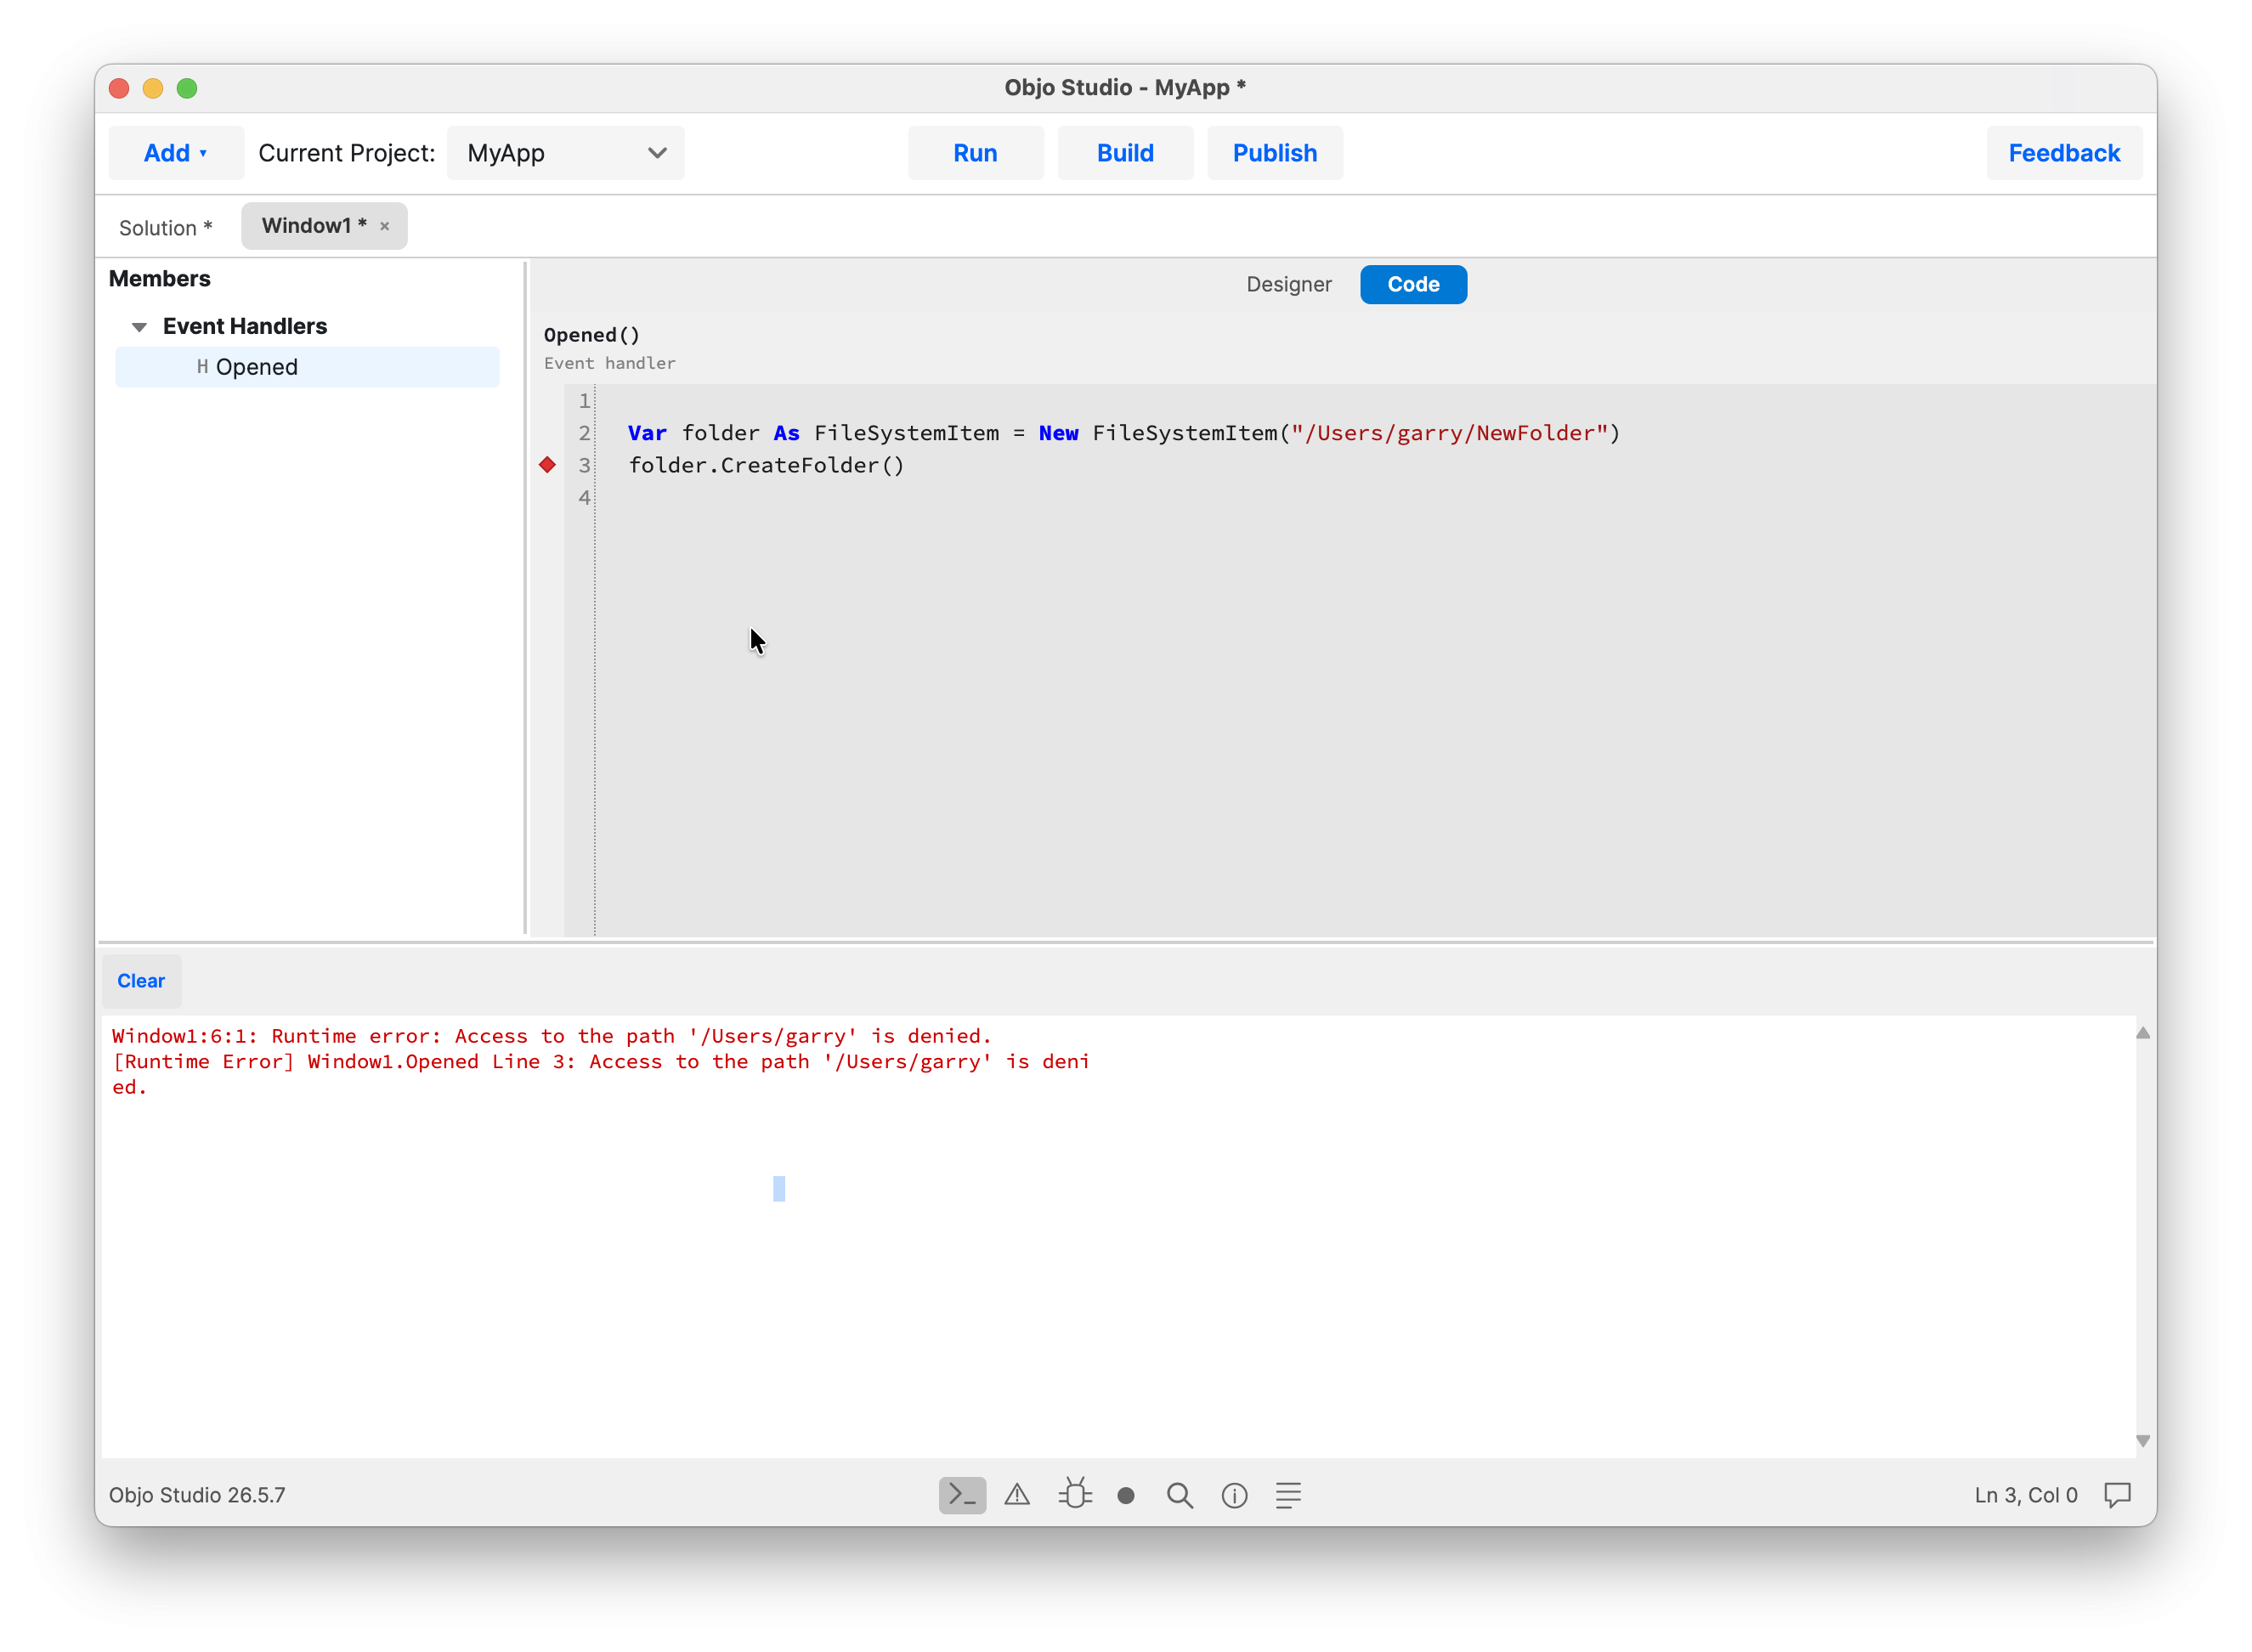Click line number 1 in gutter
Image resolution: width=2252 pixels, height=1652 pixels.
pos(584,401)
